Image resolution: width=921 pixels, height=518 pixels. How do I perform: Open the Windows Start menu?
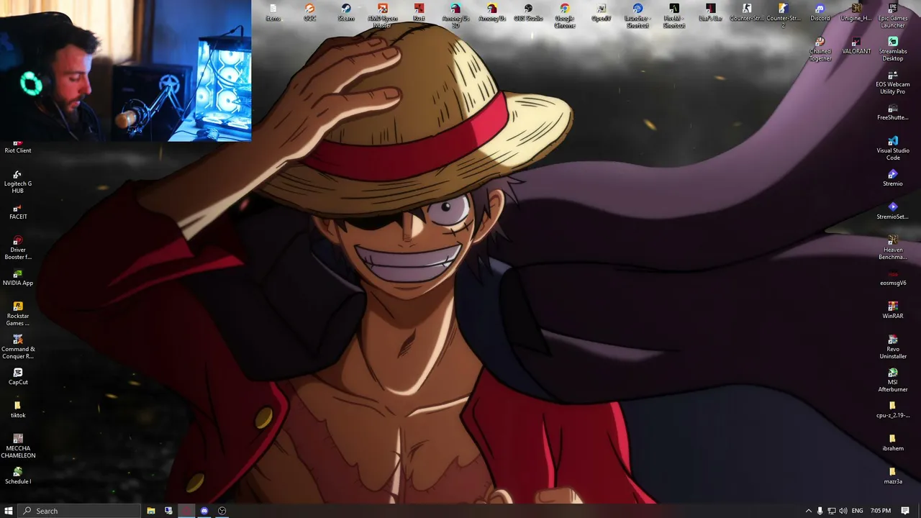pos(9,511)
